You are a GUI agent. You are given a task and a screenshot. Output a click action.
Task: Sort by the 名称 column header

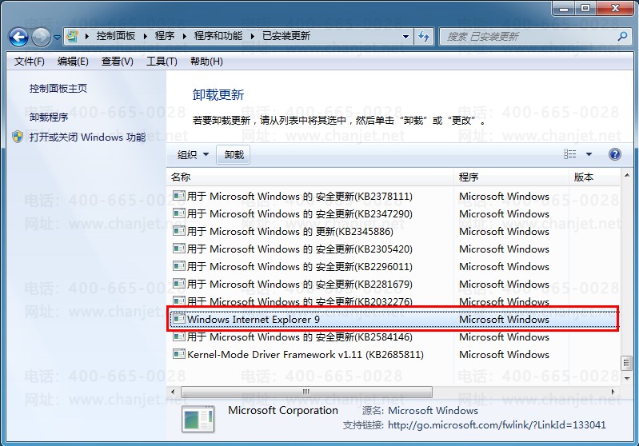310,177
